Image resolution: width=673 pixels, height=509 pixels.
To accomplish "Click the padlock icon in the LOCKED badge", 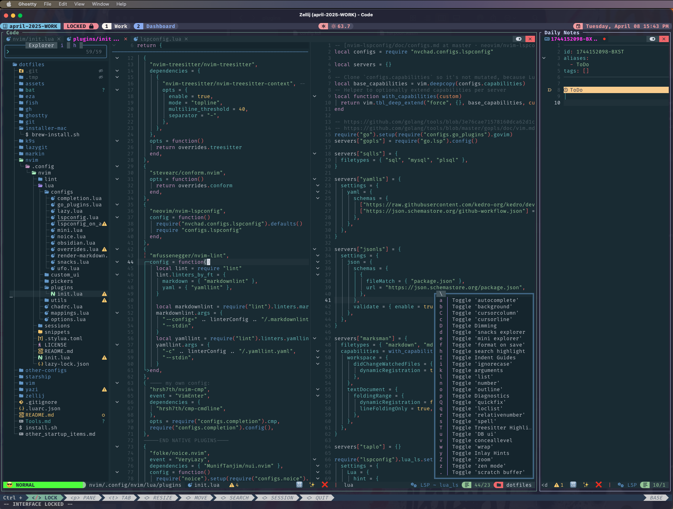I will tap(91, 26).
